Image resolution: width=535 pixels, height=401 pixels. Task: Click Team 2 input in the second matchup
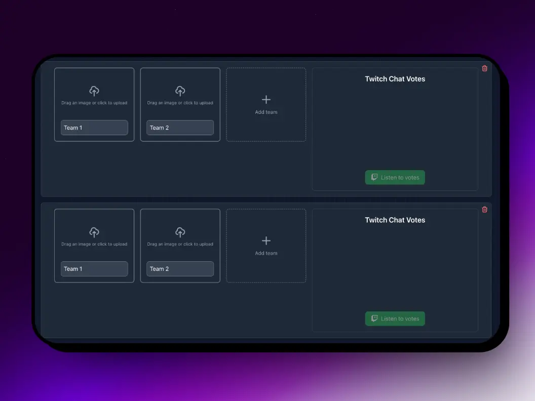click(180, 268)
